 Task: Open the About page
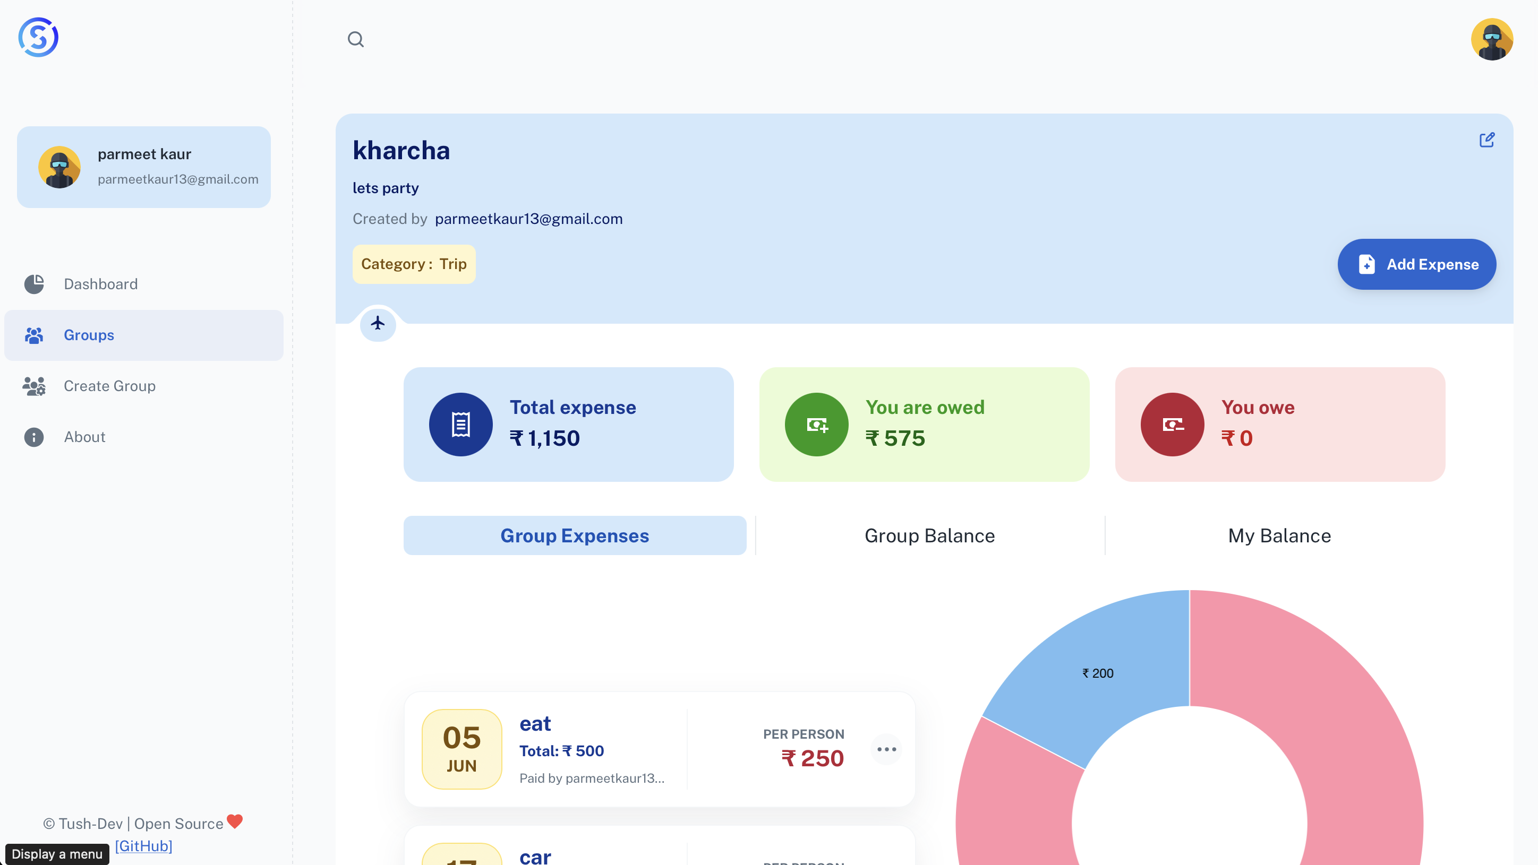tap(144, 437)
